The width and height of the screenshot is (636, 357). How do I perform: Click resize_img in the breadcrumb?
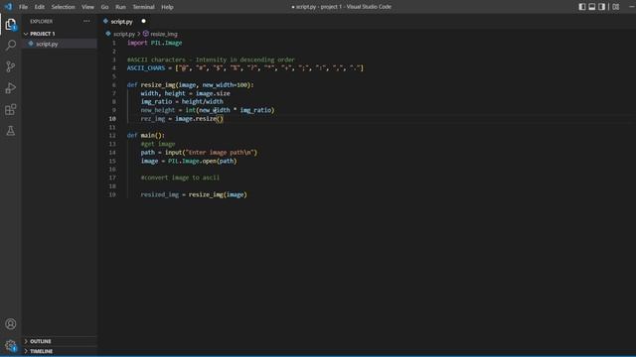coord(164,34)
